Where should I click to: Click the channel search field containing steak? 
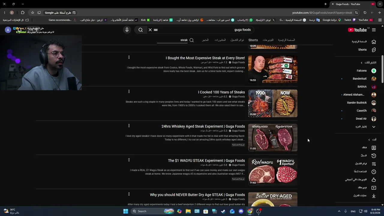[172, 40]
